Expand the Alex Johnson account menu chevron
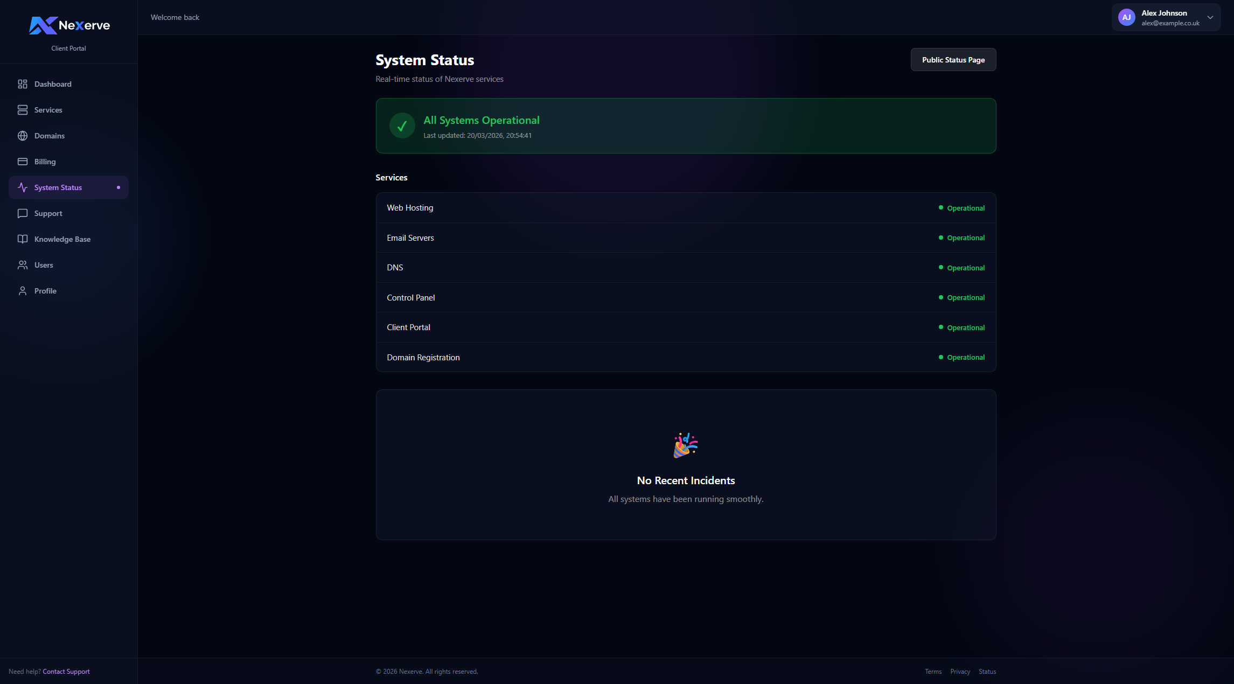 1210,17
